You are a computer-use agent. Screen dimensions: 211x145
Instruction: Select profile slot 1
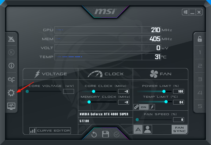pos(200,52)
